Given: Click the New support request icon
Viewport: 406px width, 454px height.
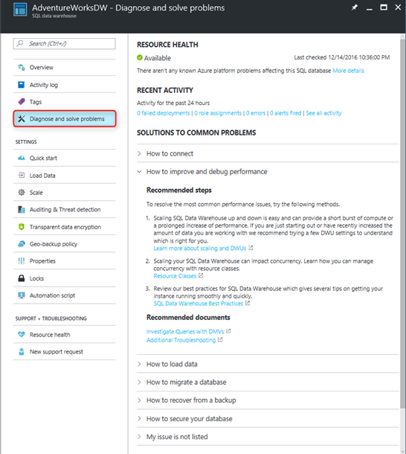Looking at the screenshot, I should pyautogui.click(x=22, y=351).
